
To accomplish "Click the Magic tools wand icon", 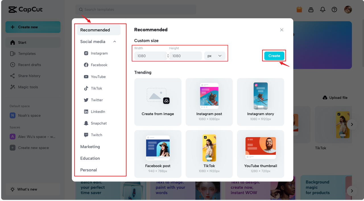I will coord(13,87).
